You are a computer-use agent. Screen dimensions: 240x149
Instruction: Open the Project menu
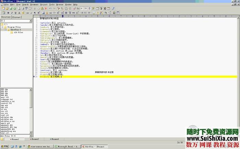point(44,4)
